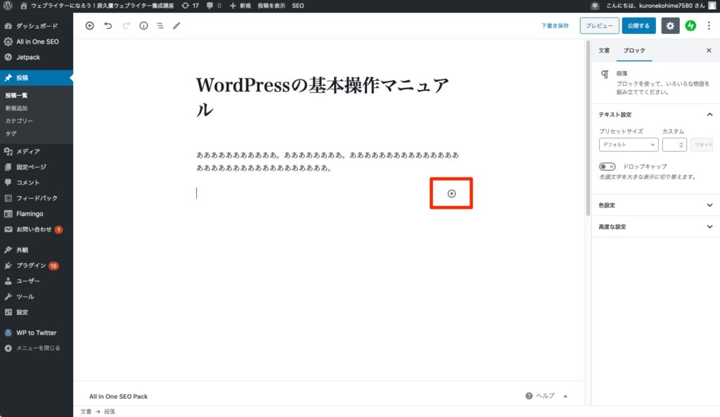Open プラグイン menu with badge 10
Viewport: 720px width, 417px height.
(x=37, y=265)
